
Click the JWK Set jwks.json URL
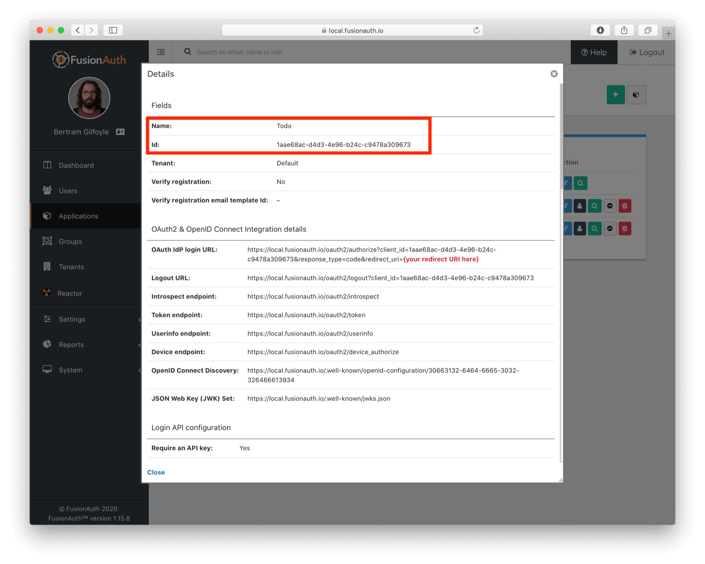[319, 398]
